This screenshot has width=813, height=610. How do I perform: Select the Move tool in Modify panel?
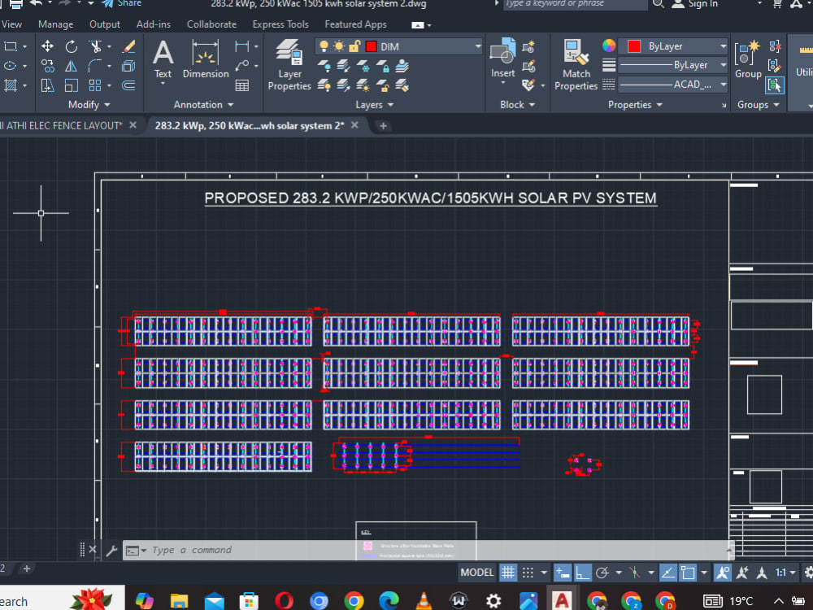pyautogui.click(x=47, y=46)
